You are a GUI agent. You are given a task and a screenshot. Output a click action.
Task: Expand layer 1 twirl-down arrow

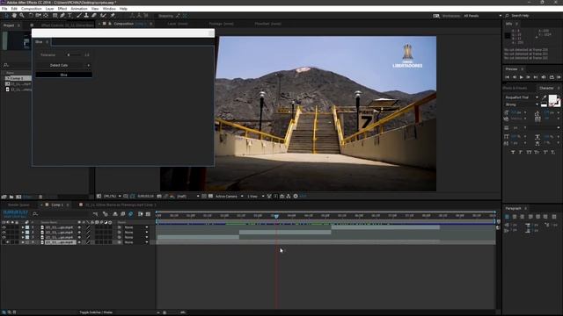[x=23, y=227]
